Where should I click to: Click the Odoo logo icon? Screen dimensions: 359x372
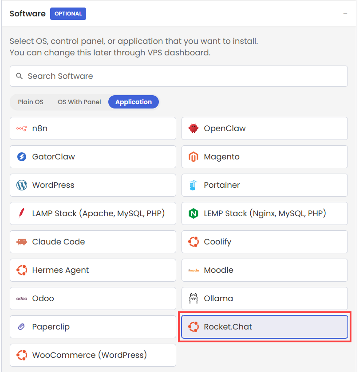click(x=22, y=298)
